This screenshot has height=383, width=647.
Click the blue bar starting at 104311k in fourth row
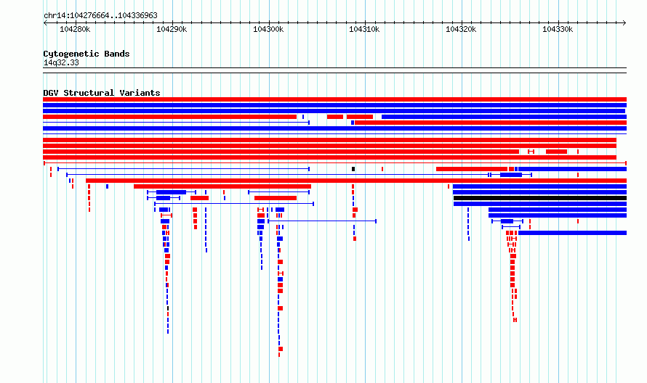504,117
